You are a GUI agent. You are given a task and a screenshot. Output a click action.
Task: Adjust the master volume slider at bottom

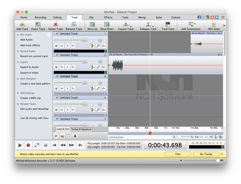tap(218, 161)
